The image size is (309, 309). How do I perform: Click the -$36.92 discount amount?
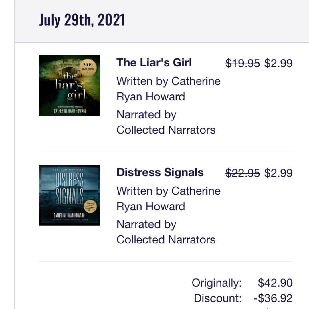click(x=273, y=298)
